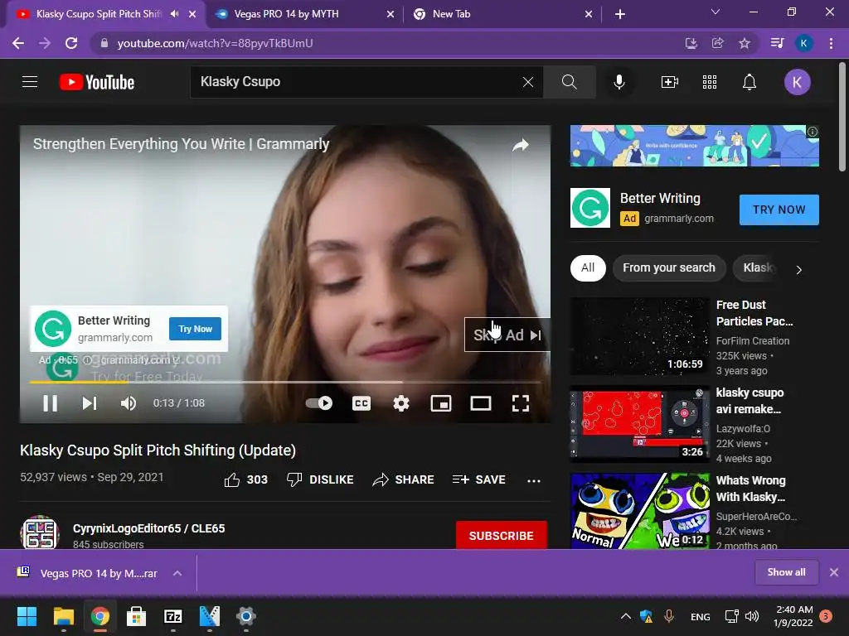The height and width of the screenshot is (636, 849).
Task: Enable miniplayer mode
Action: [x=441, y=403]
